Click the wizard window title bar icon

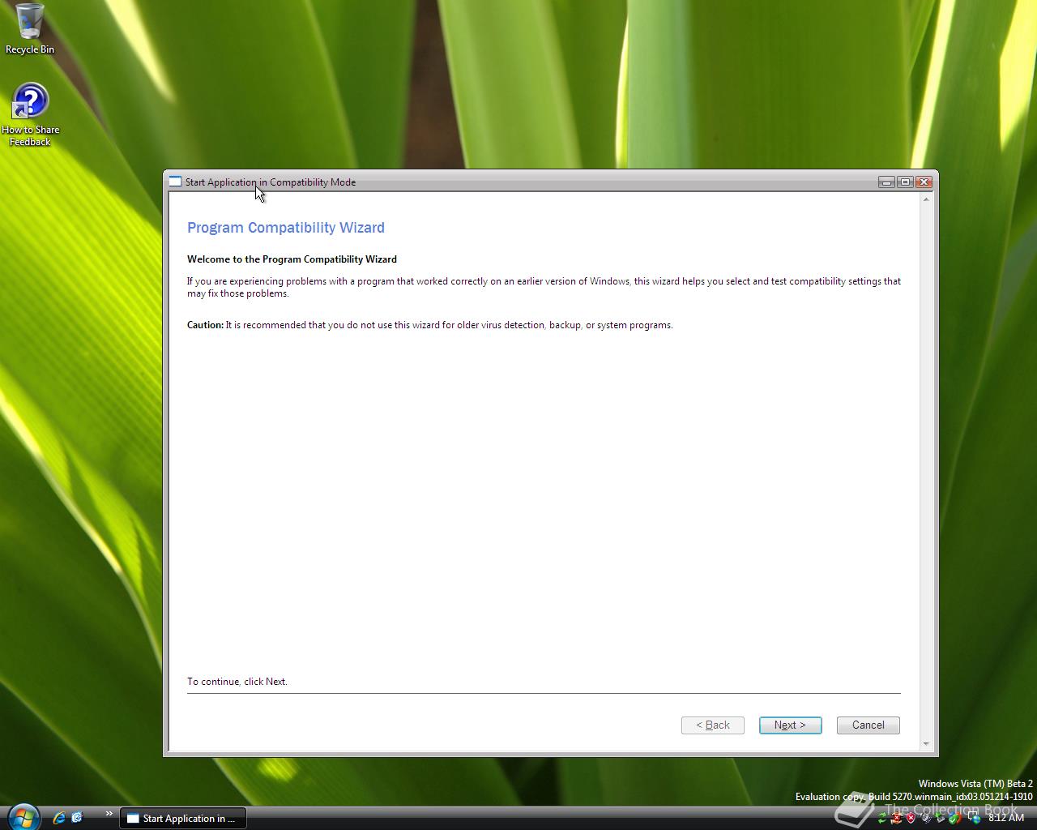coord(175,182)
